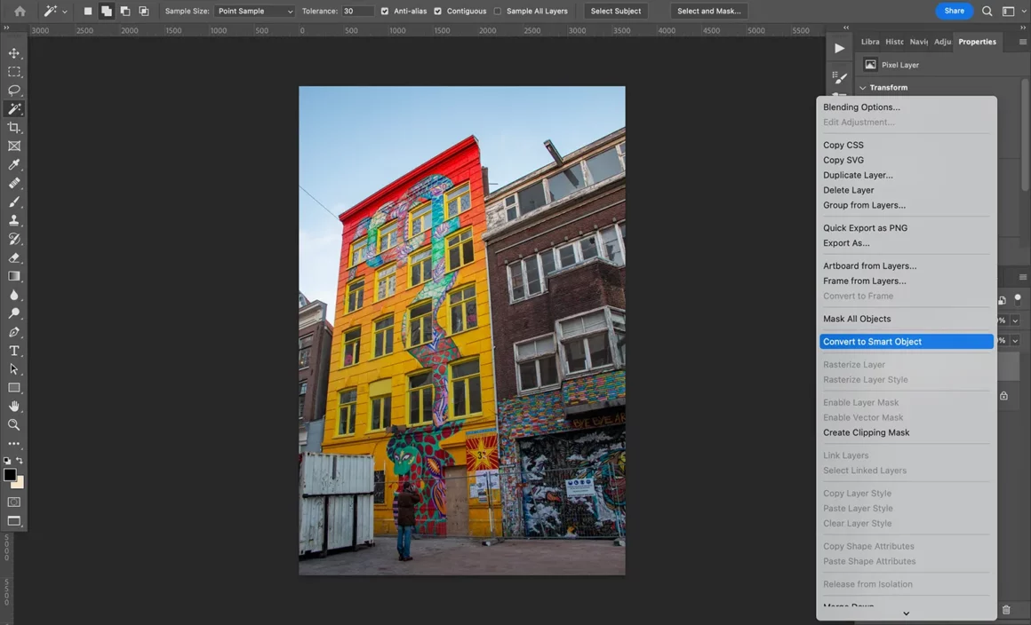Select the Crop tool
The image size is (1031, 625).
click(14, 127)
